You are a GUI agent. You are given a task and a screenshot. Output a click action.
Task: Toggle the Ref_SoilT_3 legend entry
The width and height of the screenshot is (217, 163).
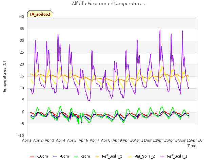click(x=109, y=156)
